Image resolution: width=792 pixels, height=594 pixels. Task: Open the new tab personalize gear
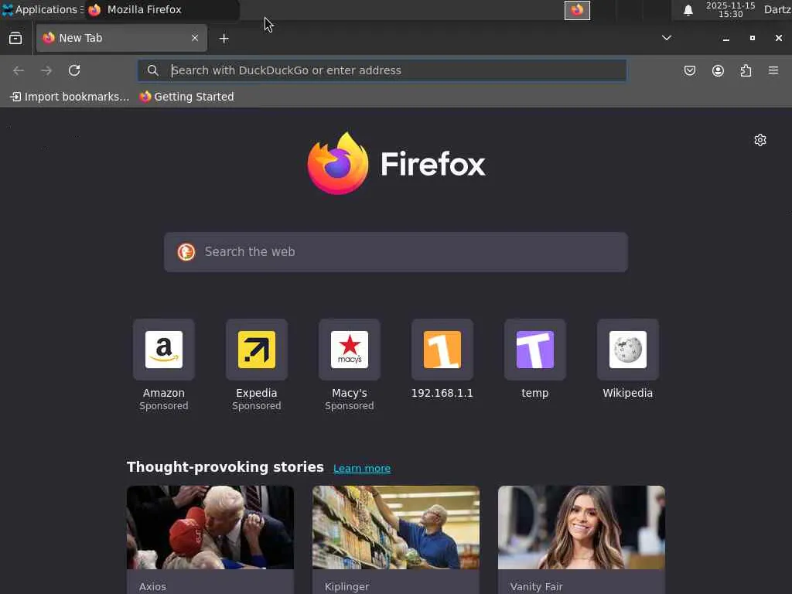pyautogui.click(x=760, y=140)
